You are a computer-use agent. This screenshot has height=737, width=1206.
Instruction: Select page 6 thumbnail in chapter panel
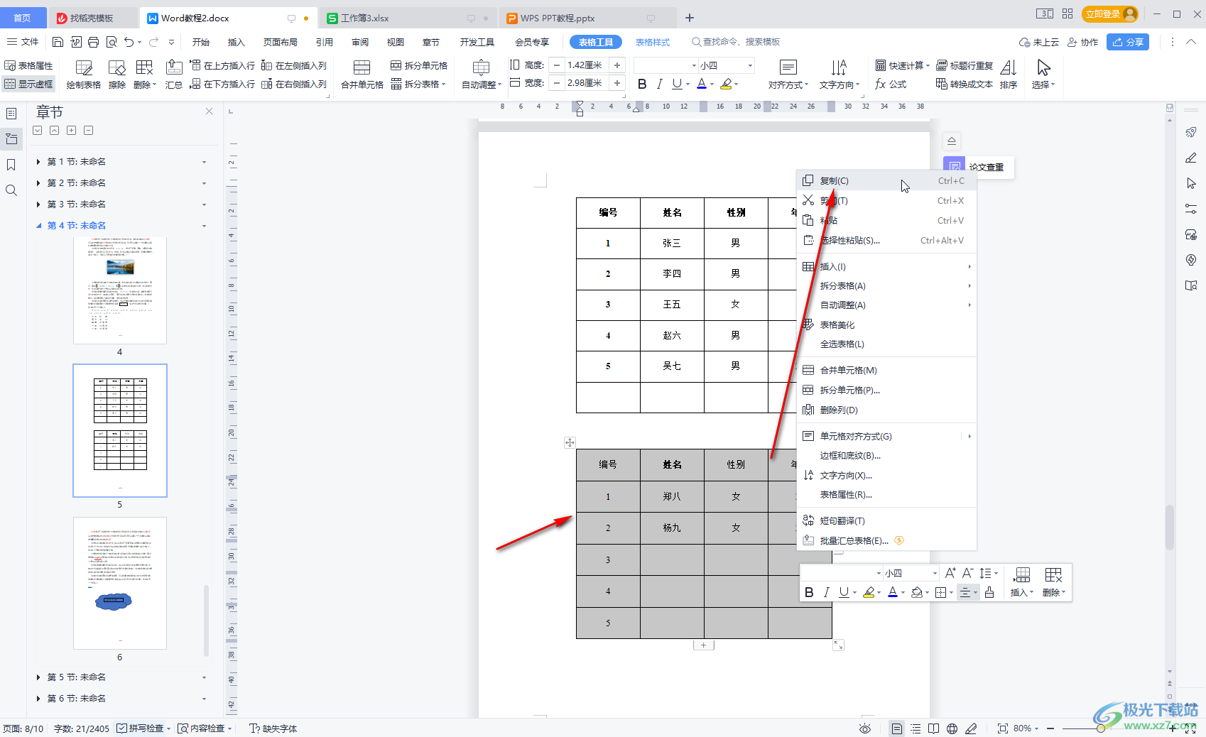coord(120,583)
